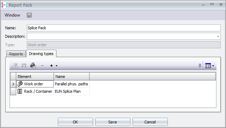The height and width of the screenshot is (128, 226).
Task: Click the OK button
Action: [75, 122]
